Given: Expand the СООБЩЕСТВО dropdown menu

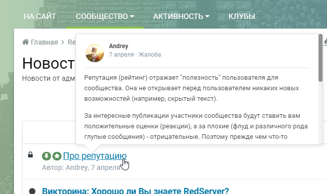Looking at the screenshot, I should coord(104,17).
